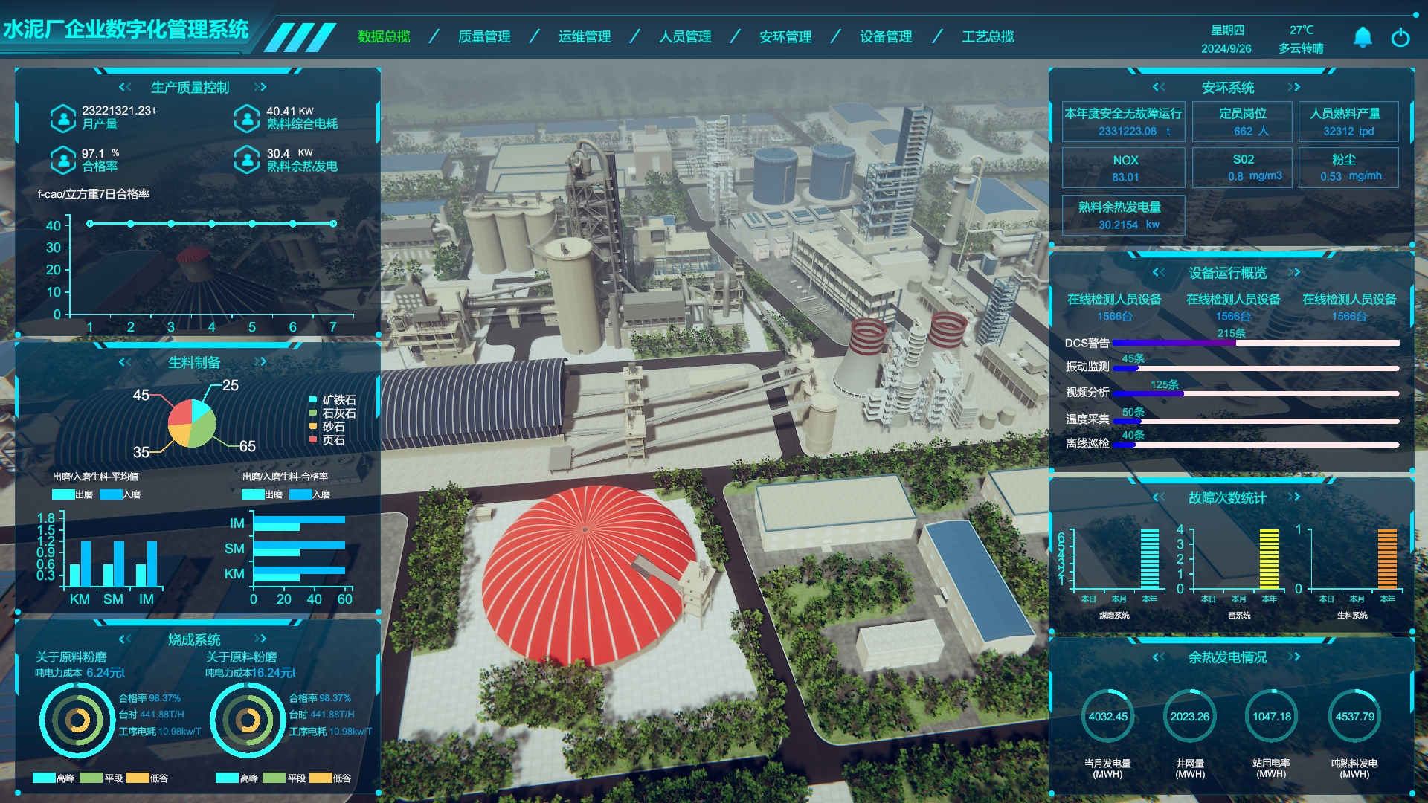Click the 定员岗位 info card
1428x803 pixels.
pyautogui.click(x=1242, y=122)
